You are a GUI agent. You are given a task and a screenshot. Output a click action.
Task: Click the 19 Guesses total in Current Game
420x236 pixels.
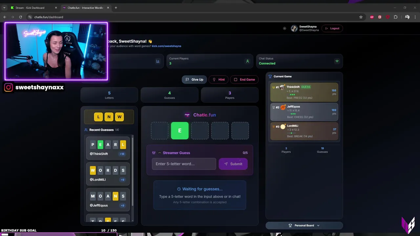pos(322,150)
